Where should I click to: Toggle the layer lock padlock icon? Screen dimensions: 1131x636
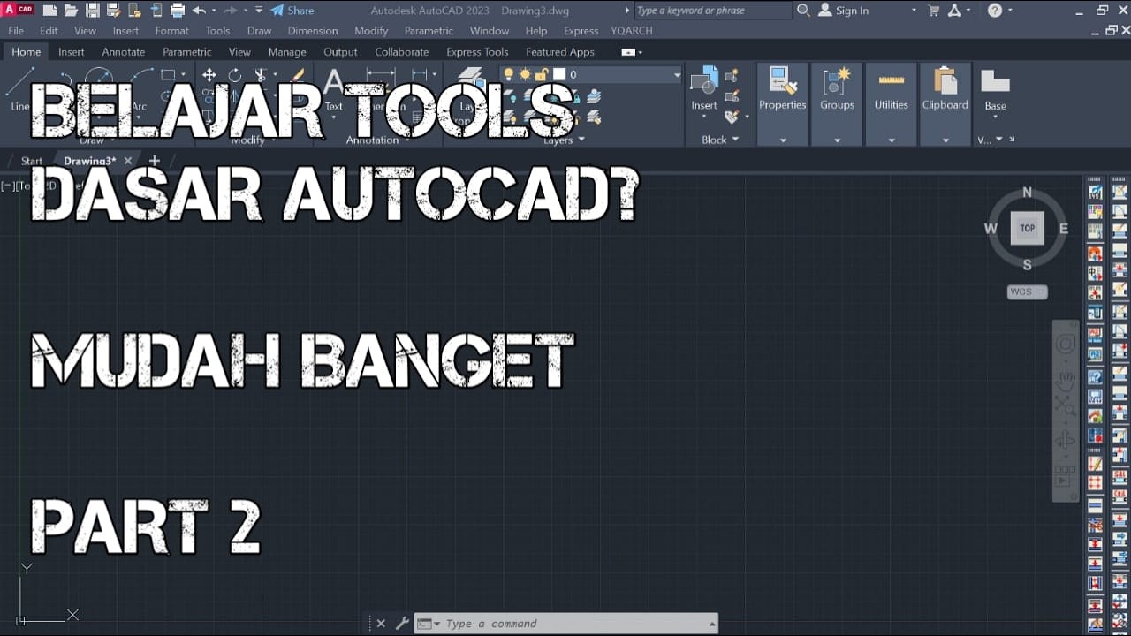542,74
